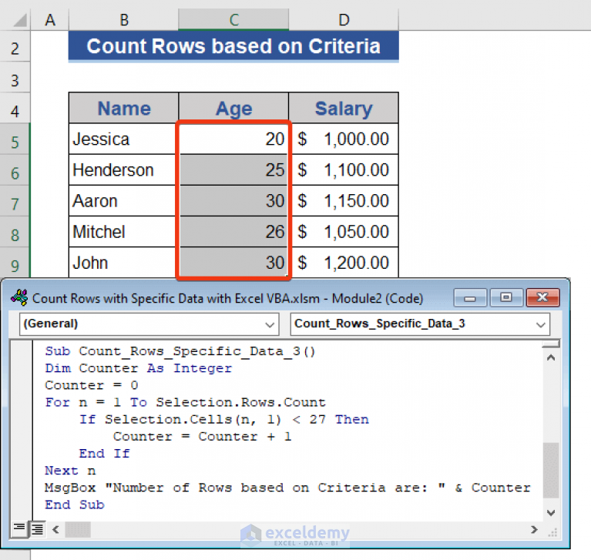Screen dimensions: 591x560
Task: Close the Module2 code window
Action: click(542, 297)
